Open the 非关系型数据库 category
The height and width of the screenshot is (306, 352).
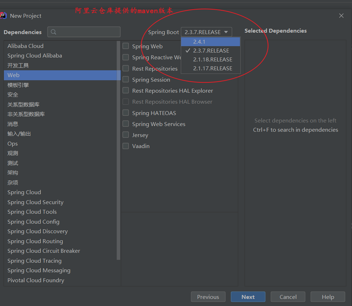tap(60, 114)
